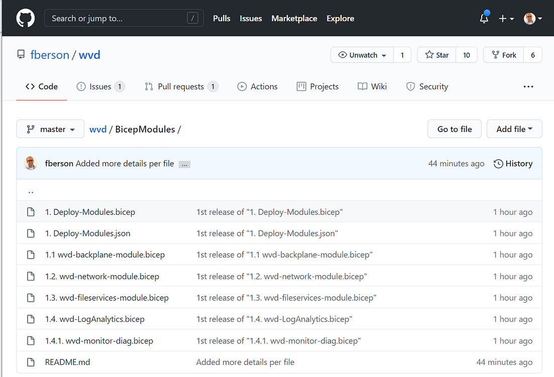
Task: Open commit '1st release of 1.1 wvd-backplane-module.bicep'
Action: (x=284, y=255)
